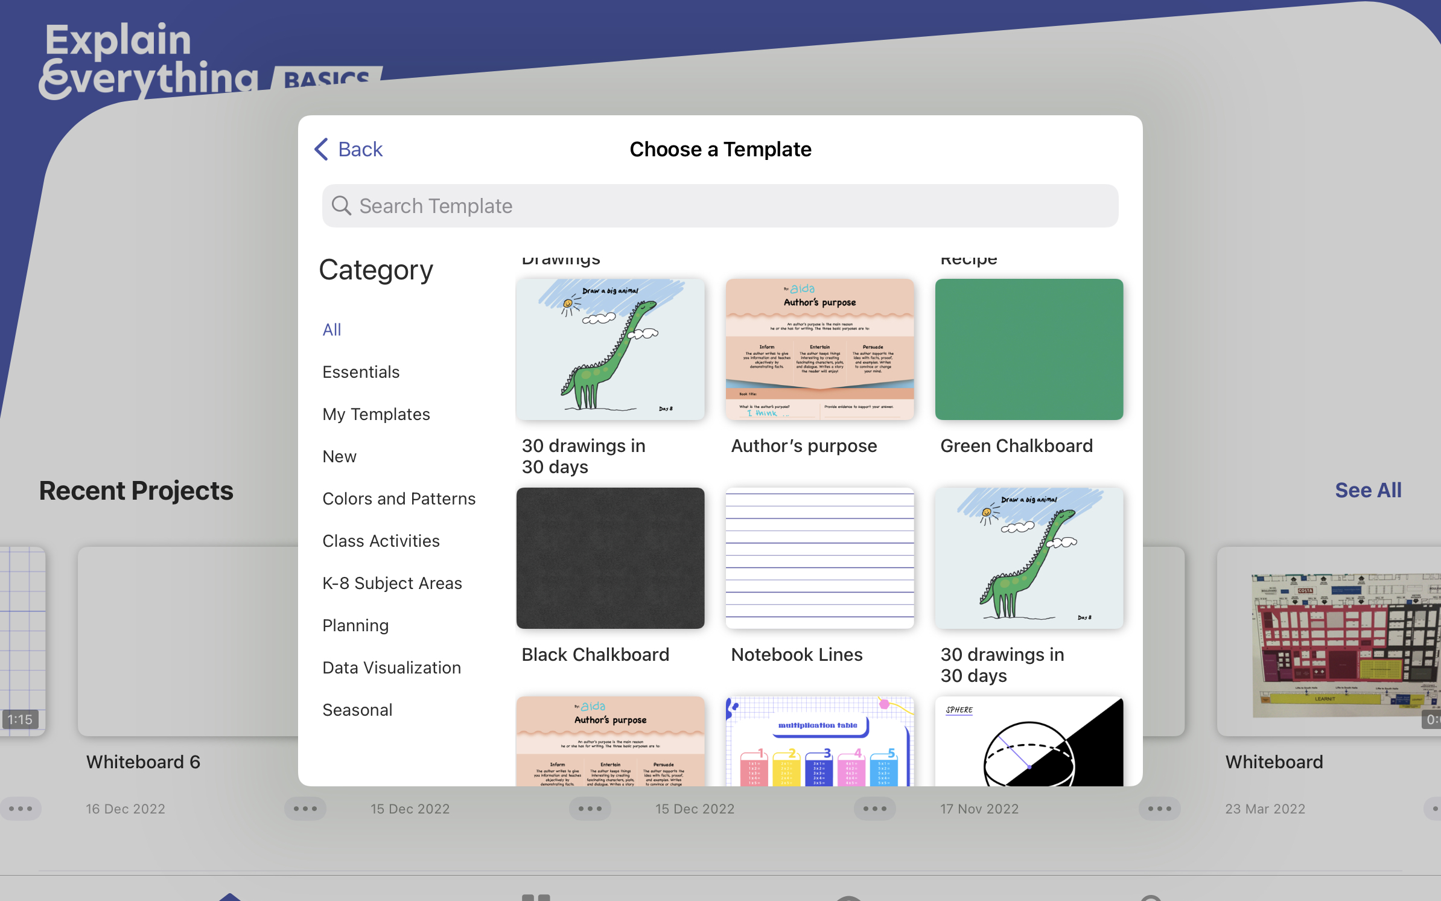Open See All recent projects
1441x901 pixels.
(x=1368, y=490)
